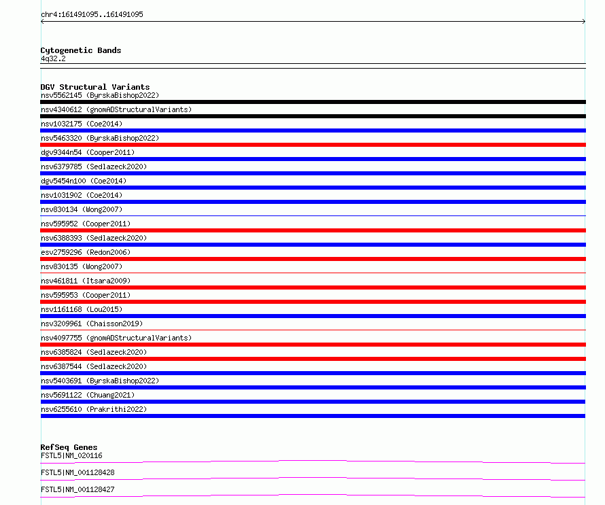The image size is (605, 505).
Task: Click the blue bar under nsv6255610
Action: (313, 416)
